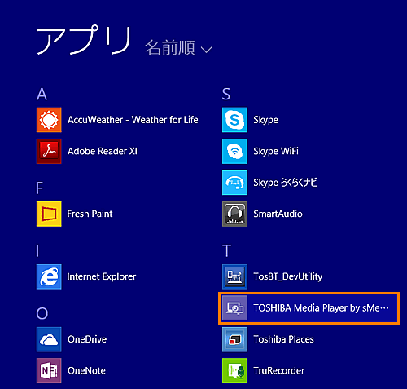Open the SmartAudio headphones icon
The image size is (407, 389).
[234, 214]
